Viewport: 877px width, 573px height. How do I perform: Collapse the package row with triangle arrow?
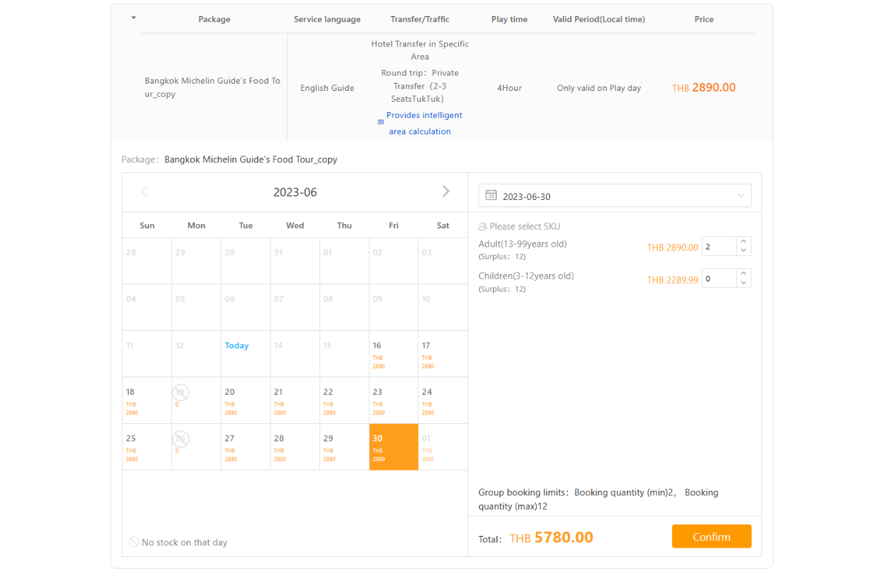tap(133, 18)
